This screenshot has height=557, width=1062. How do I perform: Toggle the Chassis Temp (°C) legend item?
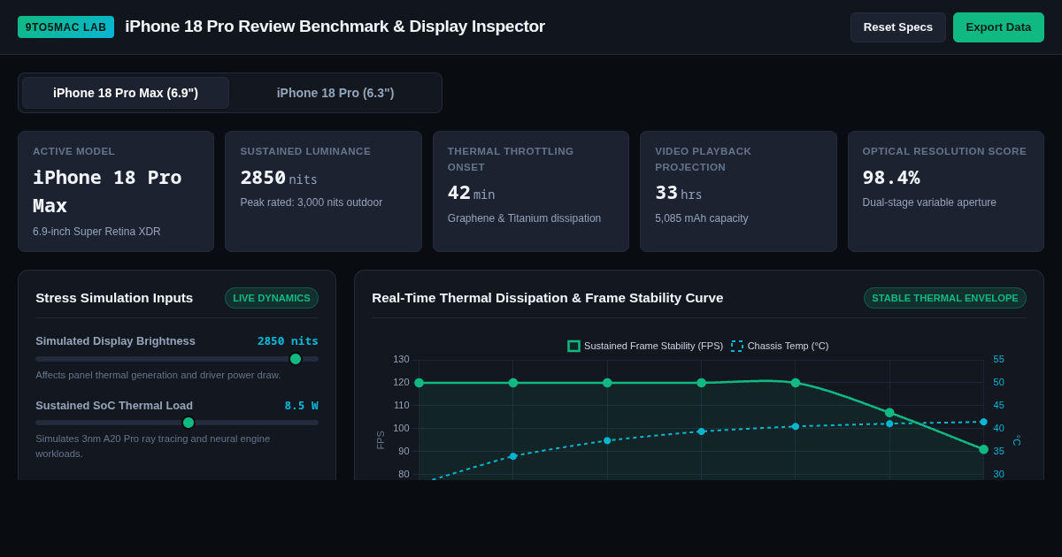click(780, 346)
